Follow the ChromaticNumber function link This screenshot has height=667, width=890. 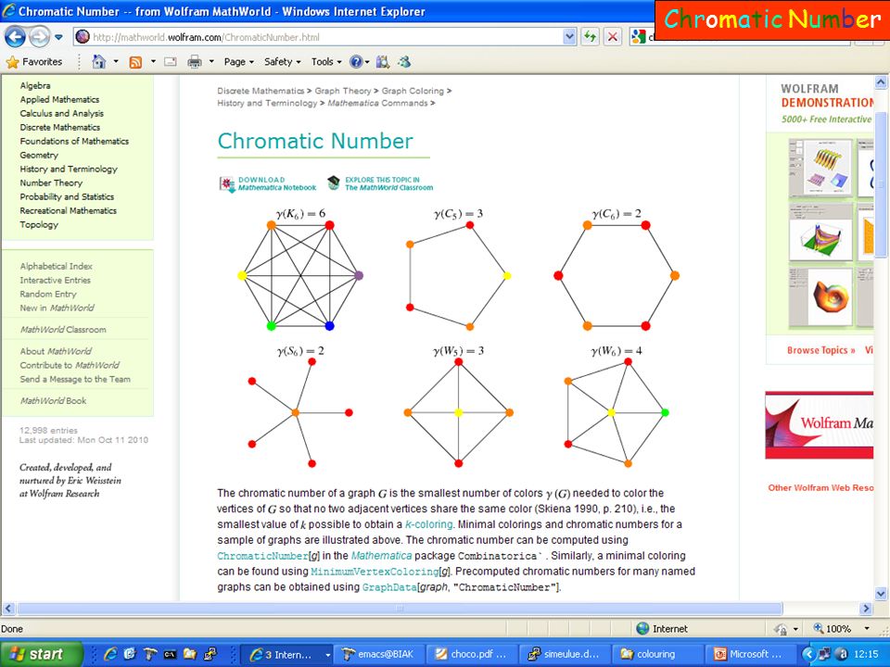point(262,556)
